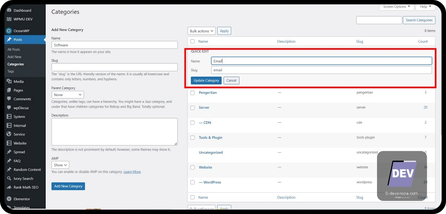Expand the Screen Options panel
446x214 pixels.
pyautogui.click(x=396, y=6)
